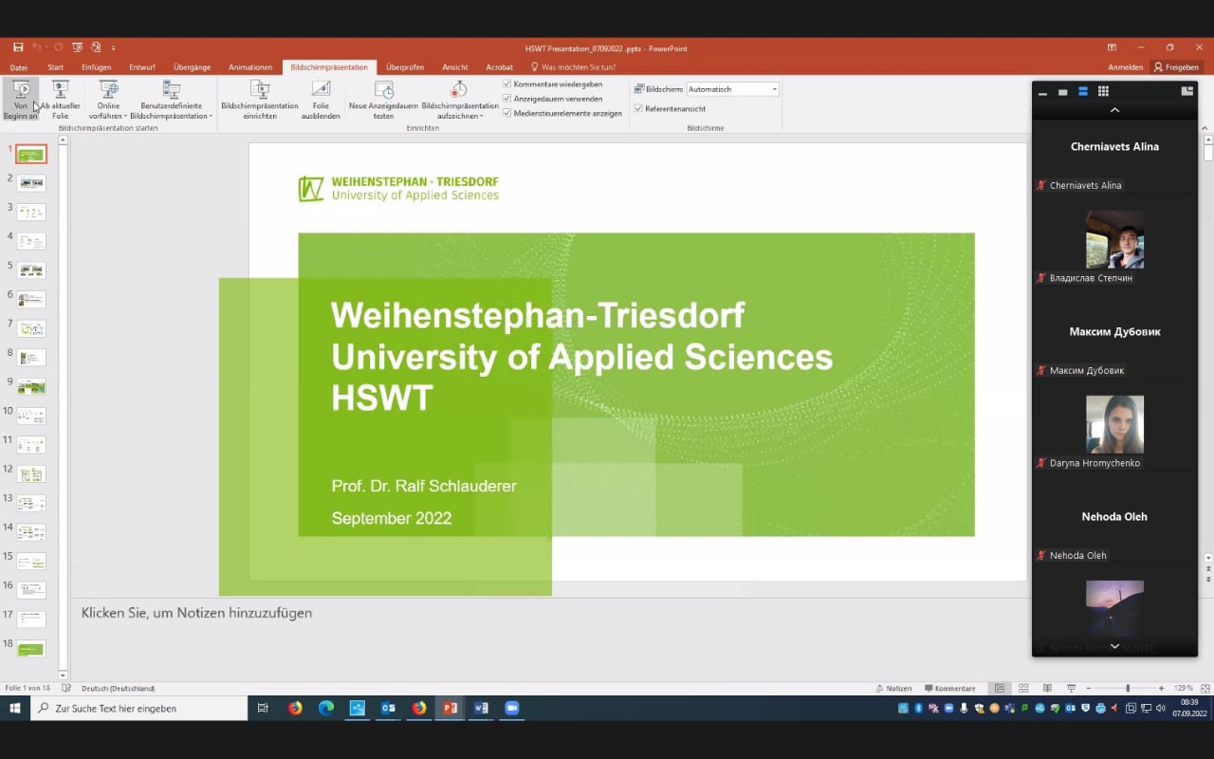Click Neue Anzeigedauern testen icon
Image resolution: width=1214 pixels, height=759 pixels.
(x=383, y=89)
